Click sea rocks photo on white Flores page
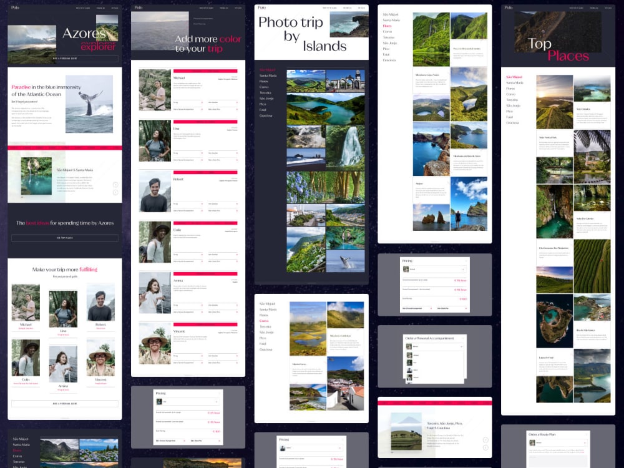The height and width of the screenshot is (468, 624). click(x=431, y=217)
